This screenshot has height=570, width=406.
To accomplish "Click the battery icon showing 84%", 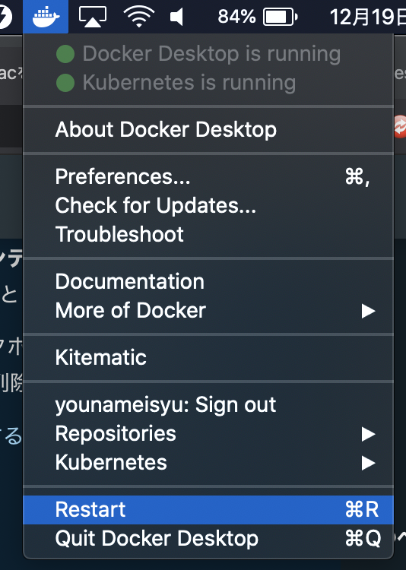I will click(x=280, y=17).
